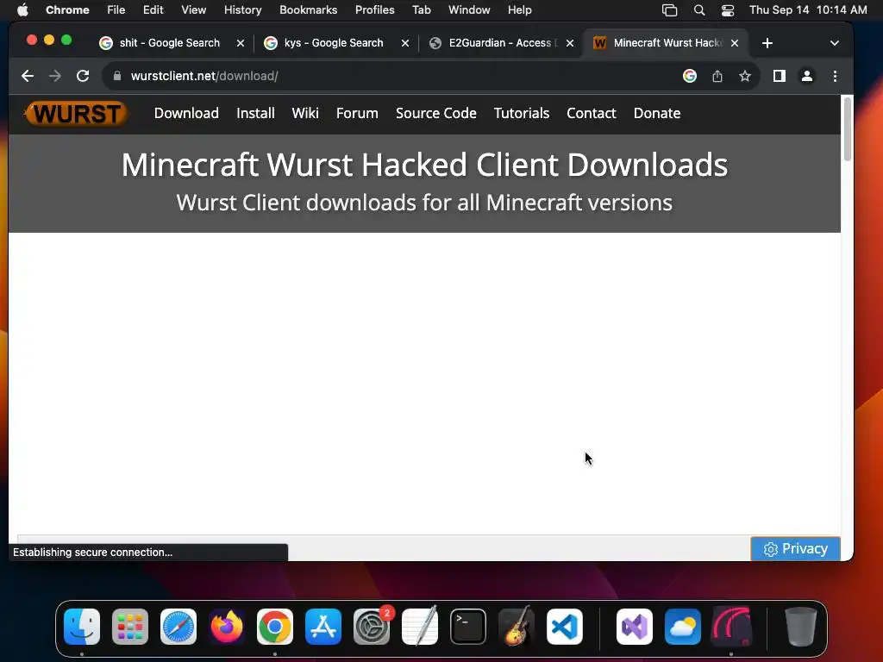The image size is (883, 662).
Task: Open the Apple menu
Action: [22, 10]
